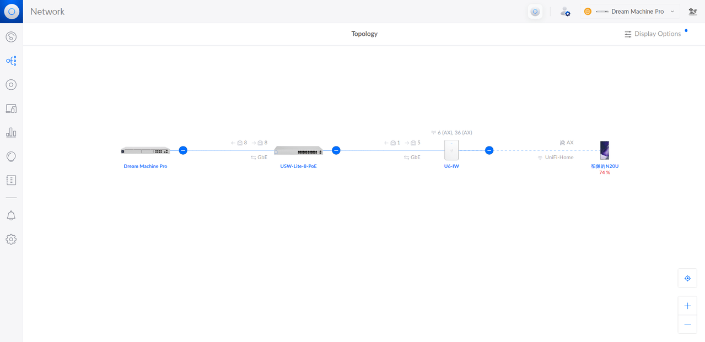Viewport: 705px width, 342px height.
Task: Recenter the topology map view
Action: click(x=687, y=278)
